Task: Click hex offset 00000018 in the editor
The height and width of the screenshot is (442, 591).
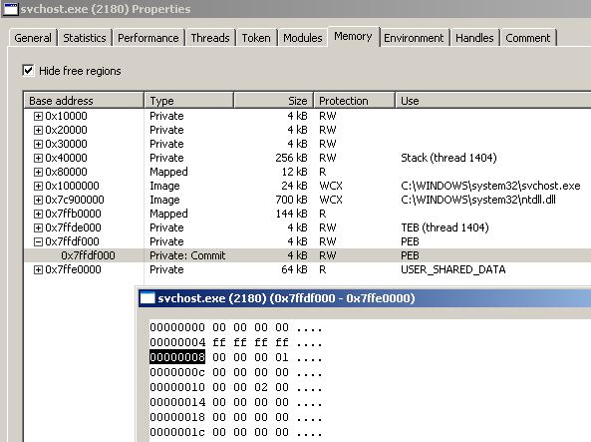Action: [177, 417]
